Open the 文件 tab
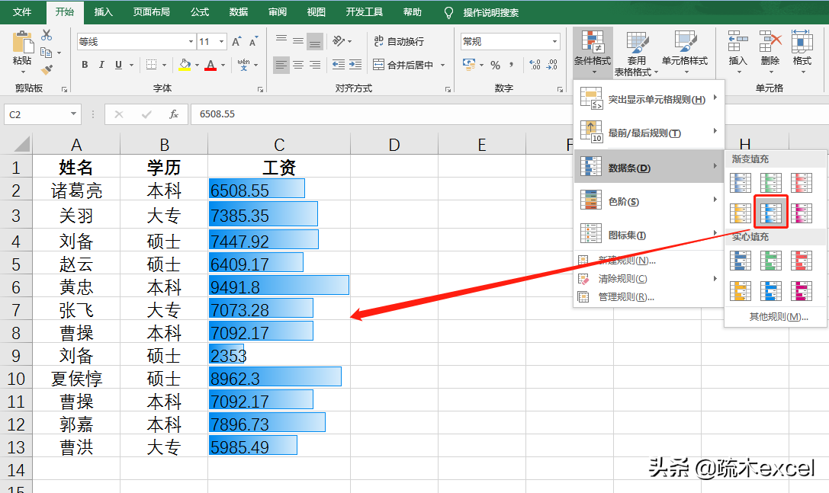Viewport: 829px width, 493px height. (21, 11)
